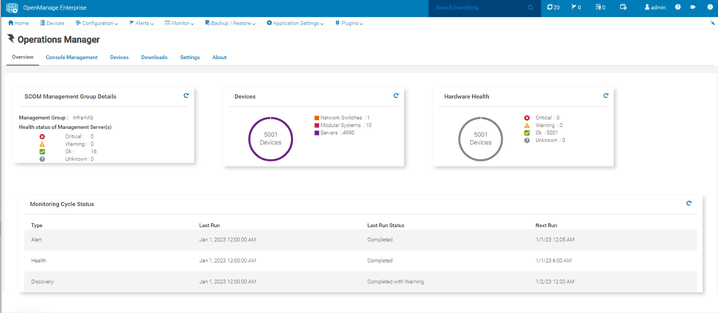Open the help question mark icon
This screenshot has height=313, width=718.
pyautogui.click(x=677, y=7)
